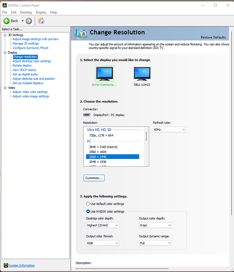Image resolution: width=234 pixels, height=272 pixels.
Task: Collapse the 3D Settings tree node
Action: click(5, 35)
